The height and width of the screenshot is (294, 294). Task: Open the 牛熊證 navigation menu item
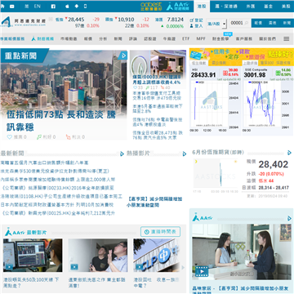point(169,39)
